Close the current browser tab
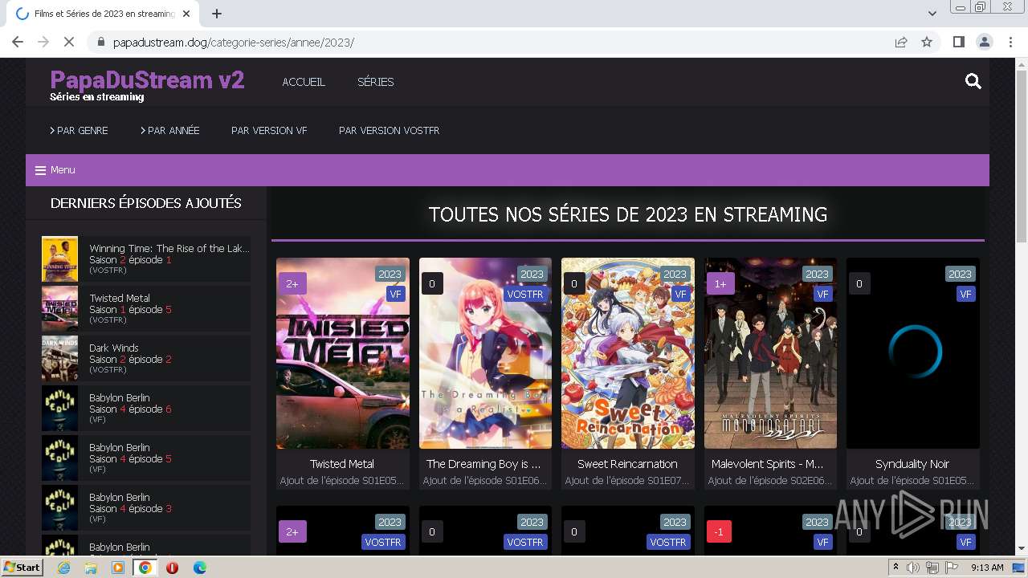 click(186, 14)
